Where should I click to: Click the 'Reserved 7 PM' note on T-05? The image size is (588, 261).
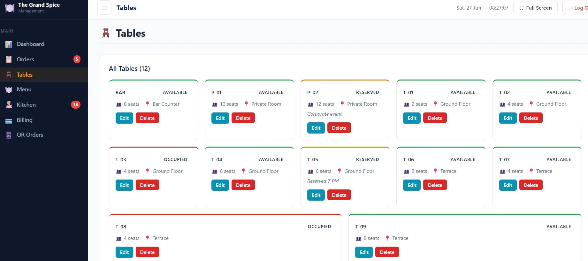(x=323, y=181)
